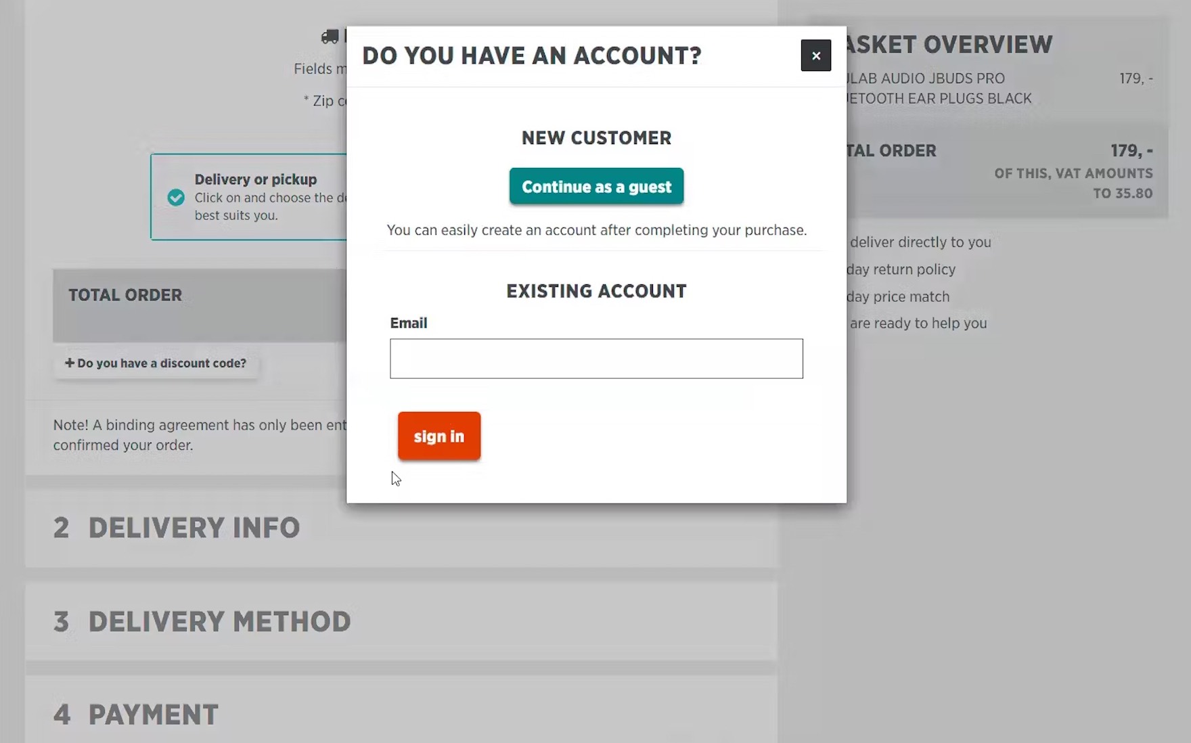This screenshot has height=743, width=1191.
Task: Click the Existing Account heading
Action: (x=596, y=291)
